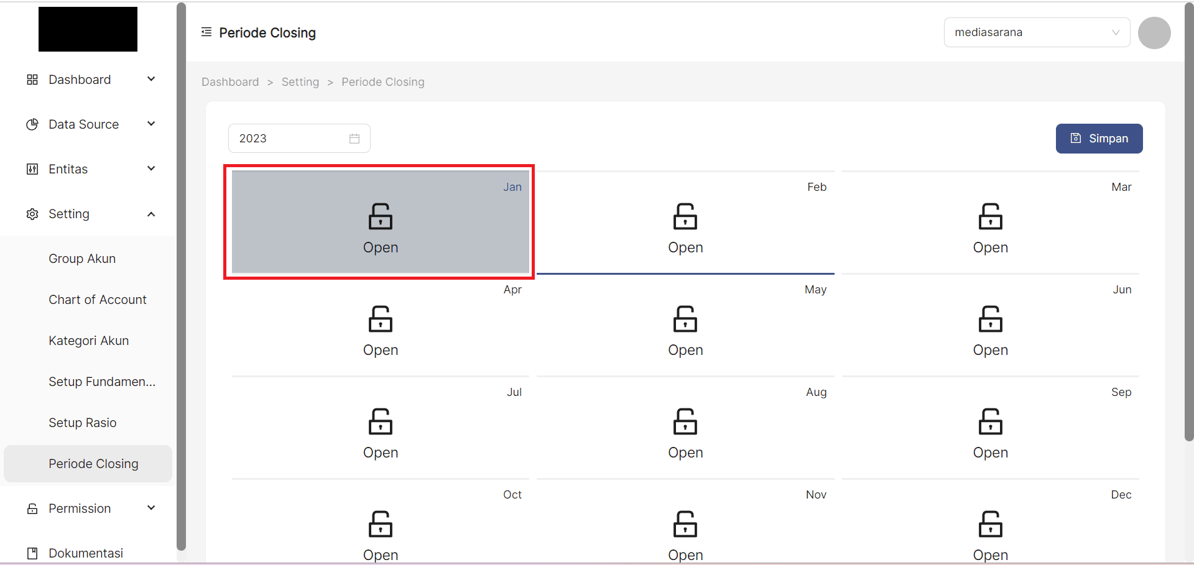Click the menu collapse icon beside Periode Closing

[206, 32]
